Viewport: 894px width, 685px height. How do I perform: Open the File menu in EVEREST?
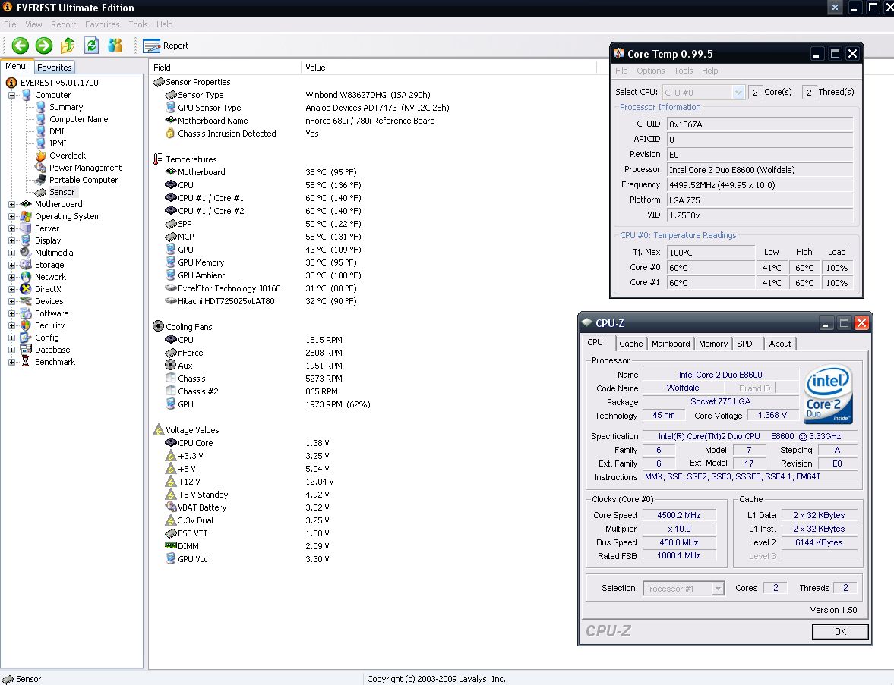(11, 24)
